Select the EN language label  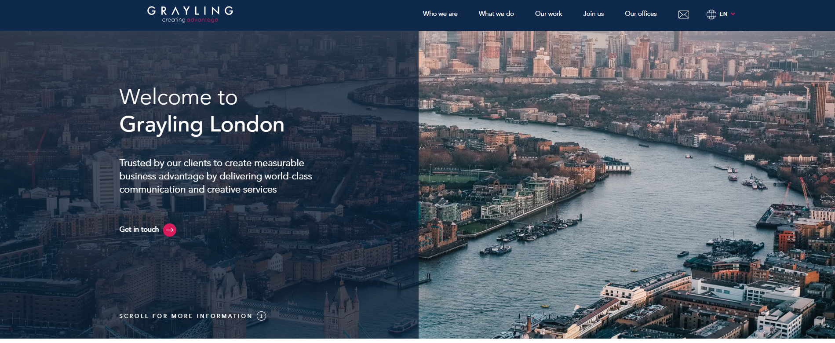(x=723, y=14)
